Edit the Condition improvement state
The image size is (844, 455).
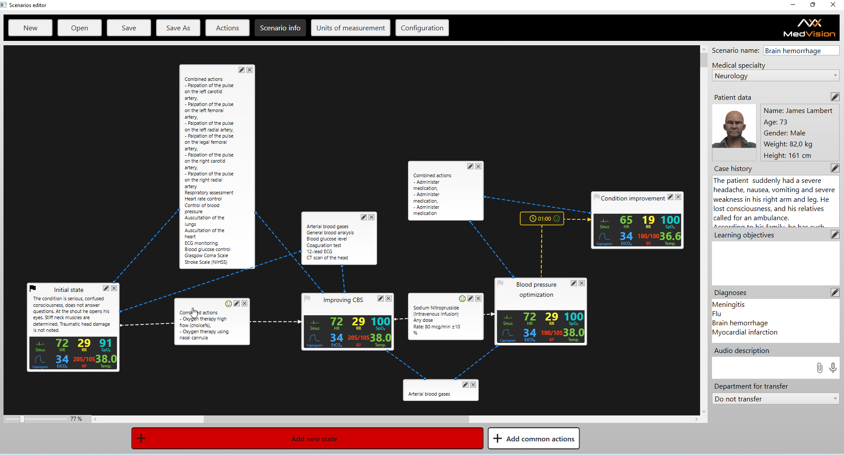click(670, 197)
